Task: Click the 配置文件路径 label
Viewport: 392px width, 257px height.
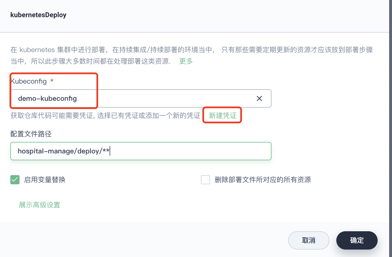Action: [x=31, y=134]
